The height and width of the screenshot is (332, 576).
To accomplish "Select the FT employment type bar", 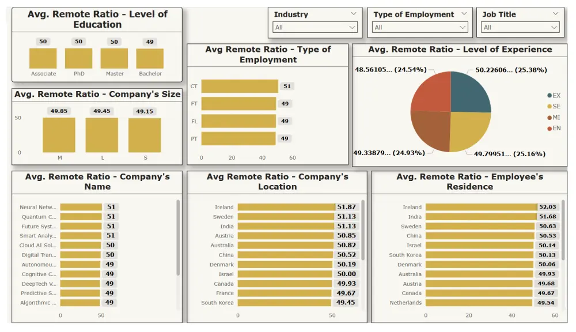I will click(238, 104).
